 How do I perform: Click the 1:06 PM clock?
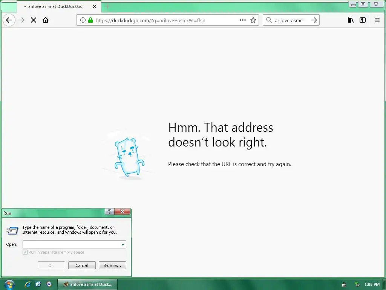tap(372, 285)
